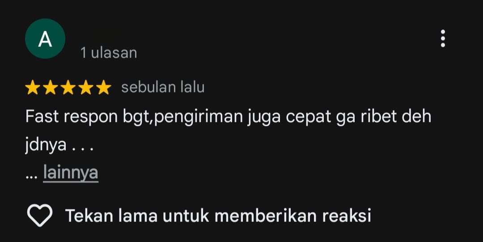Click the fifth yellow rating star
Screen dimensions: 483x242
click(103, 88)
